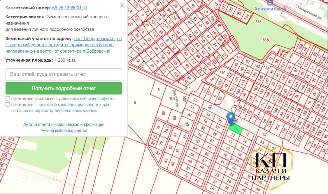This screenshot has width=328, height=194.
Task: Select the large parcel numbered 5
Action: click(159, 90)
